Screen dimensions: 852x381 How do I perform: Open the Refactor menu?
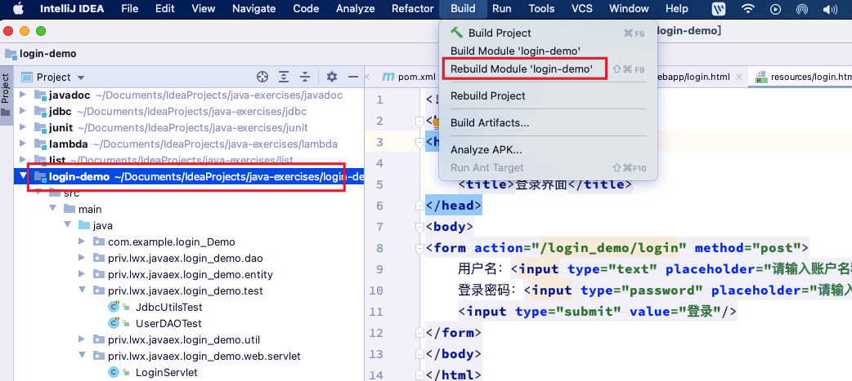(412, 9)
